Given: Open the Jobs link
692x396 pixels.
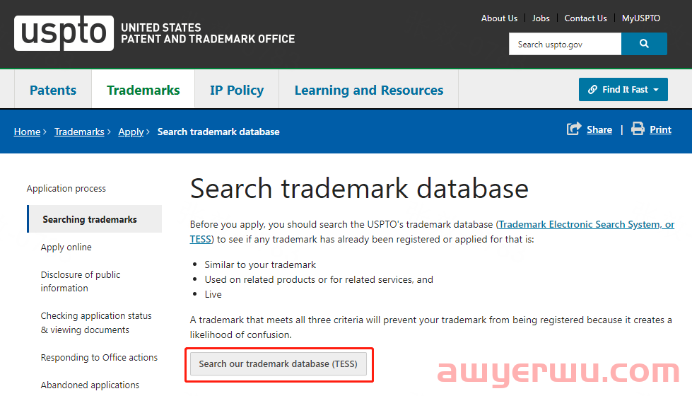Looking at the screenshot, I should click(x=541, y=18).
